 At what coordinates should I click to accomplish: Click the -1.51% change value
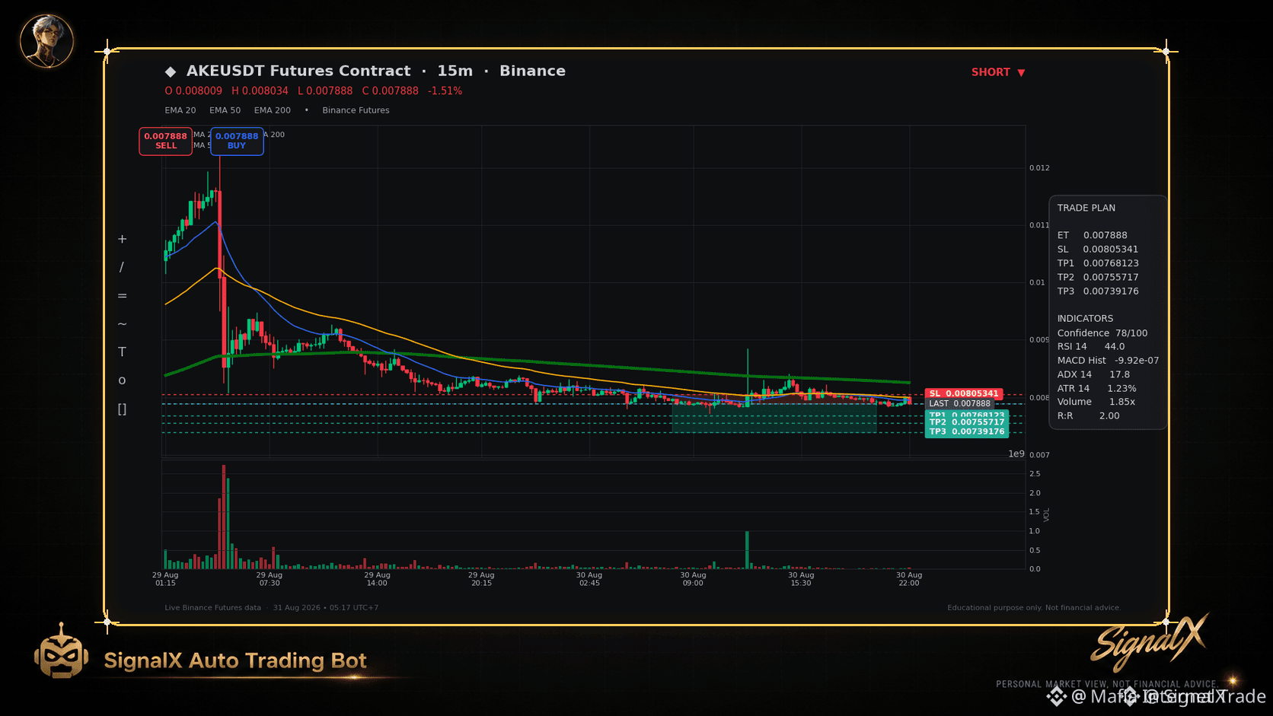[445, 91]
